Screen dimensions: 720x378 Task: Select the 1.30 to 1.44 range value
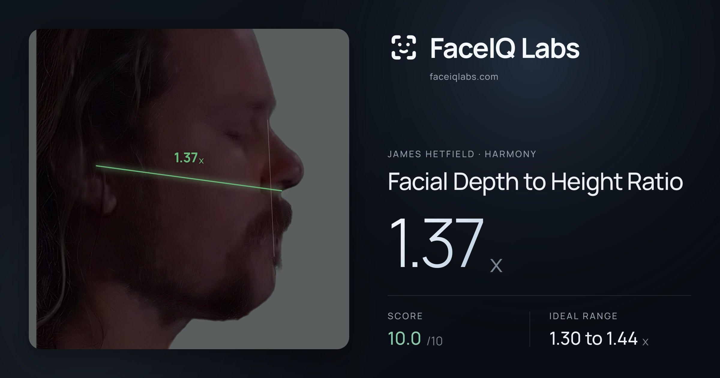[599, 339]
